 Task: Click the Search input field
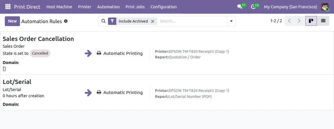click(192, 21)
